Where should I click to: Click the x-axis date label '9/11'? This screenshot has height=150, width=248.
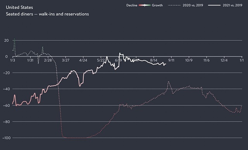pos(171,60)
